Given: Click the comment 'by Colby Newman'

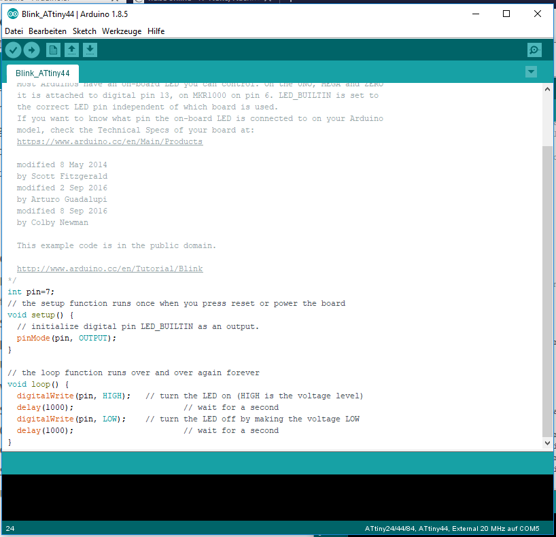Looking at the screenshot, I should click(x=52, y=222).
